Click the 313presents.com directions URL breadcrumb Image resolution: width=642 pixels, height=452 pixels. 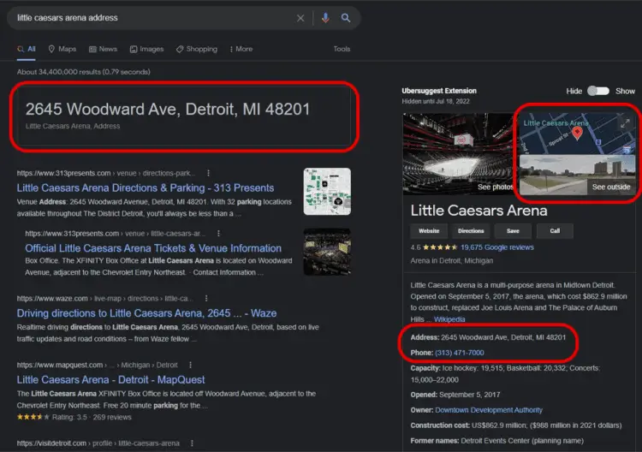pos(106,173)
